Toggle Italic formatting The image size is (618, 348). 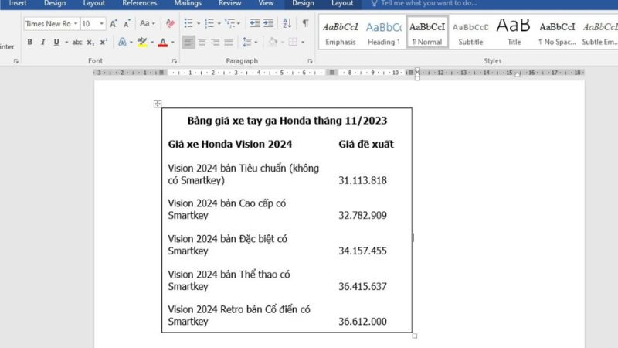pos(43,42)
